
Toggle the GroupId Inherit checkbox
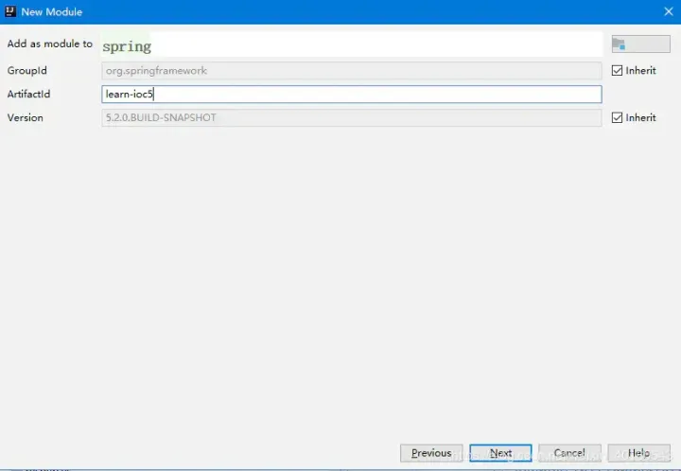[617, 70]
